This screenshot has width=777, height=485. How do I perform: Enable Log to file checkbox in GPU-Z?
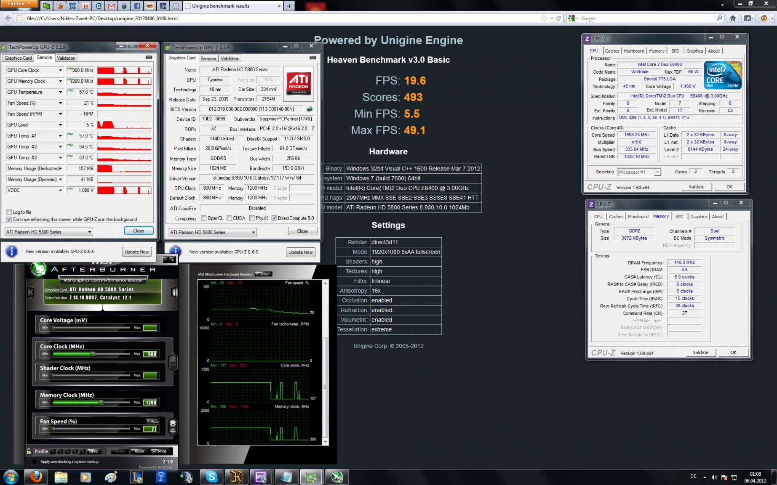(x=9, y=212)
